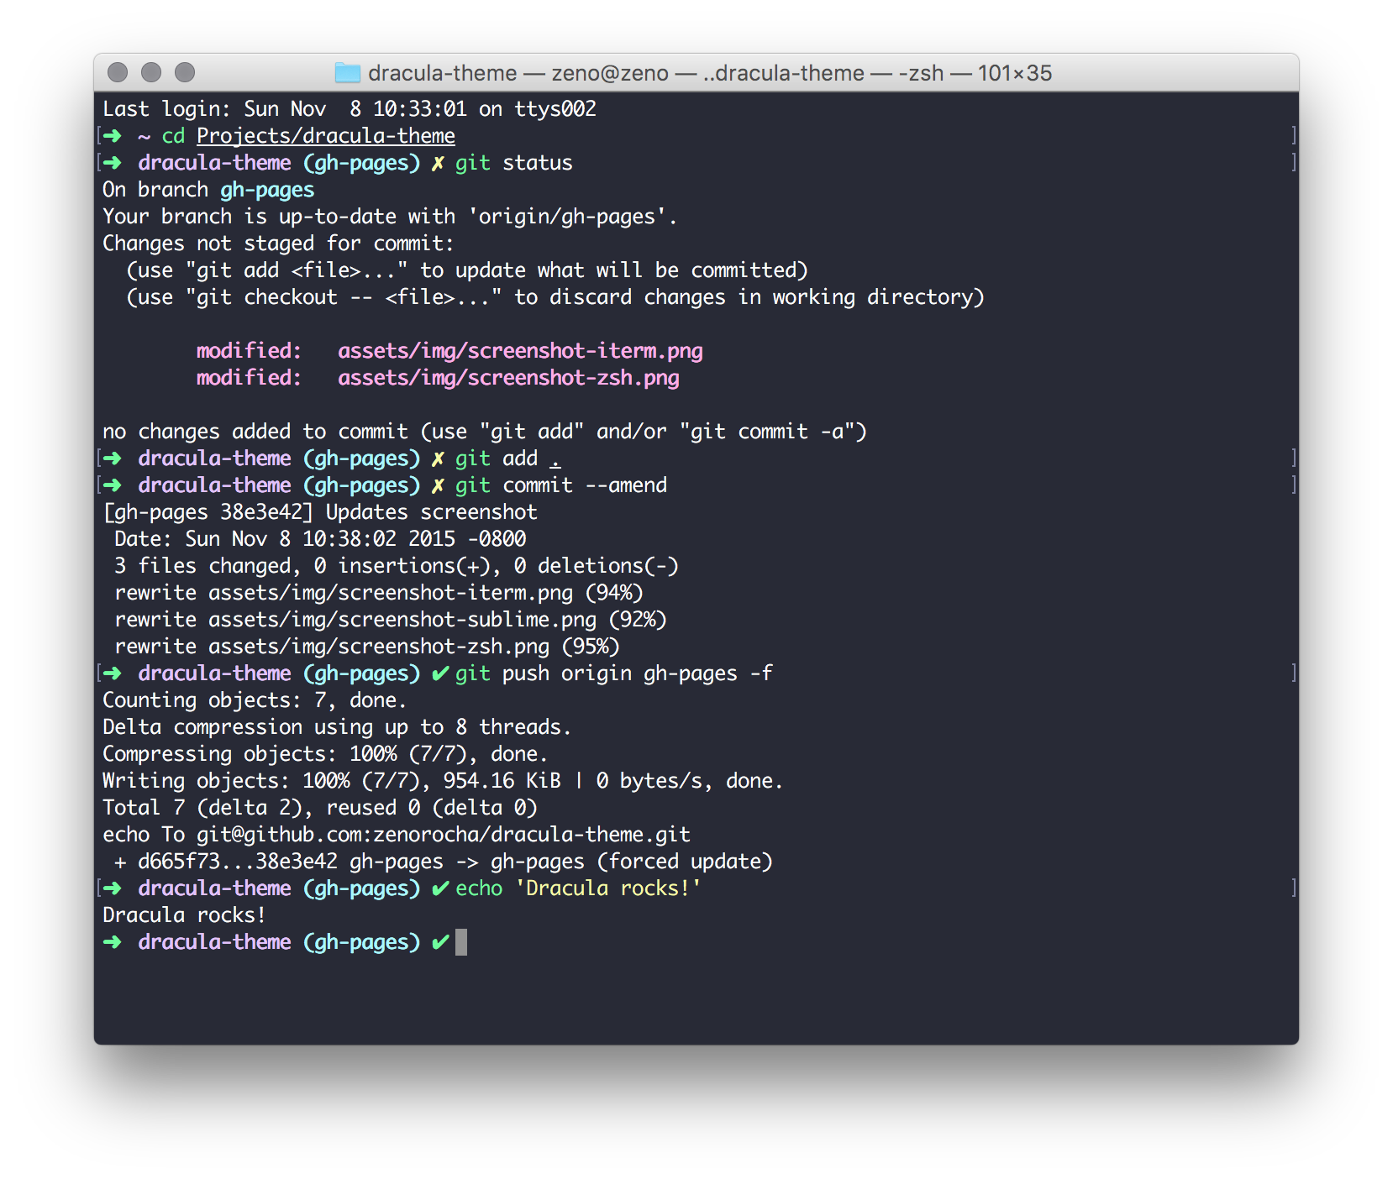
Task: Select the underlined path "Projects/dracula-theme"
Action: coord(326,136)
